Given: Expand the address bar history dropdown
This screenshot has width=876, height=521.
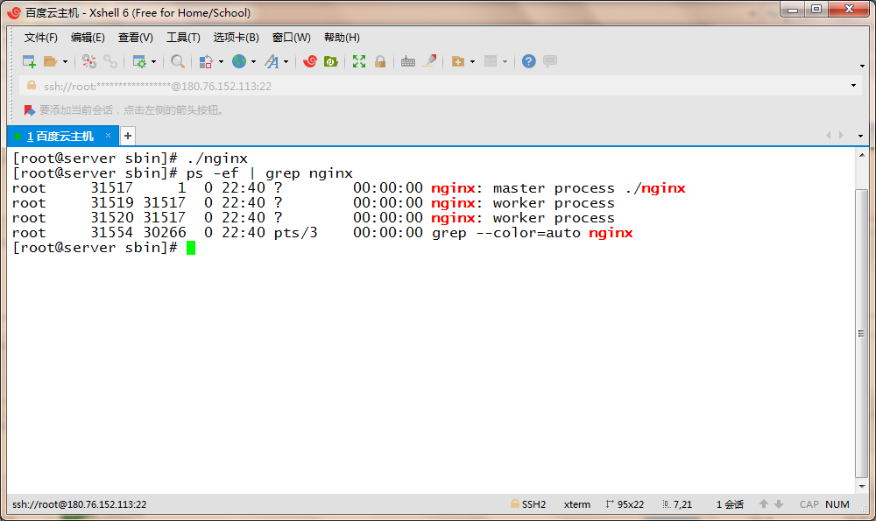Looking at the screenshot, I should [853, 86].
